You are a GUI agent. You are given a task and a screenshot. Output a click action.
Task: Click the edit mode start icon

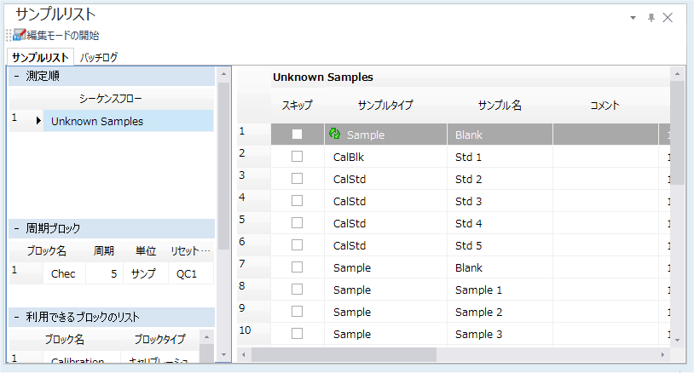coord(20,34)
